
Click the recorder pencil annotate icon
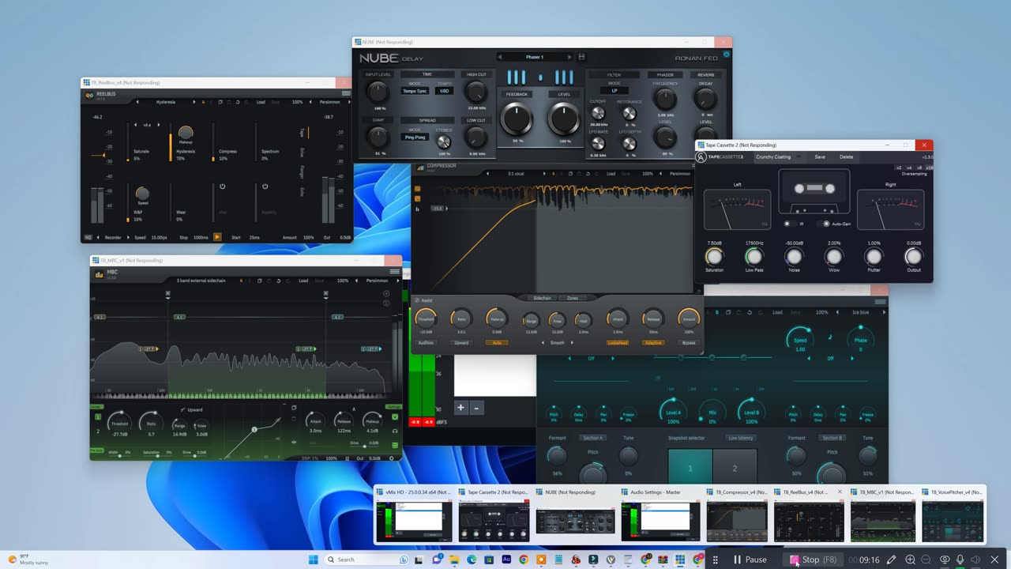(891, 560)
